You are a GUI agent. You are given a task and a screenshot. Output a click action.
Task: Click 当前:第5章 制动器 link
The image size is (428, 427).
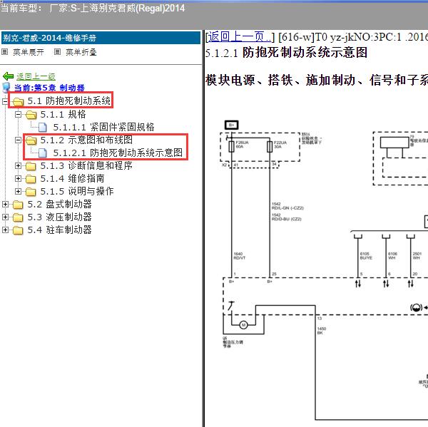point(49,88)
